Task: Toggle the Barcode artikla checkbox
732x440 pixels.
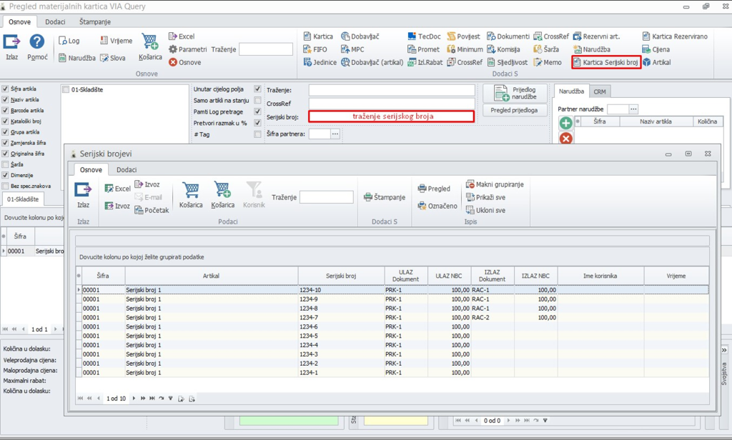Action: 6,111
